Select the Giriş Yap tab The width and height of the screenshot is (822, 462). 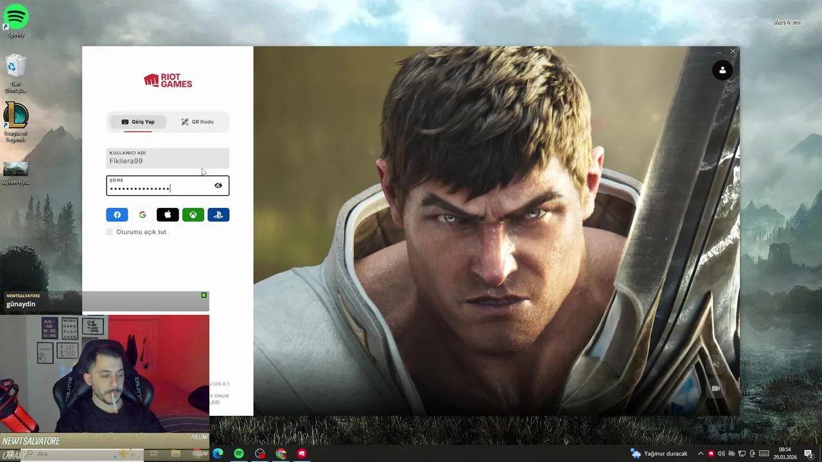pyautogui.click(x=138, y=122)
